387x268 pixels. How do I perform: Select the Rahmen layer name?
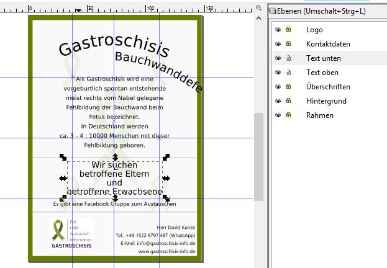[320, 115]
